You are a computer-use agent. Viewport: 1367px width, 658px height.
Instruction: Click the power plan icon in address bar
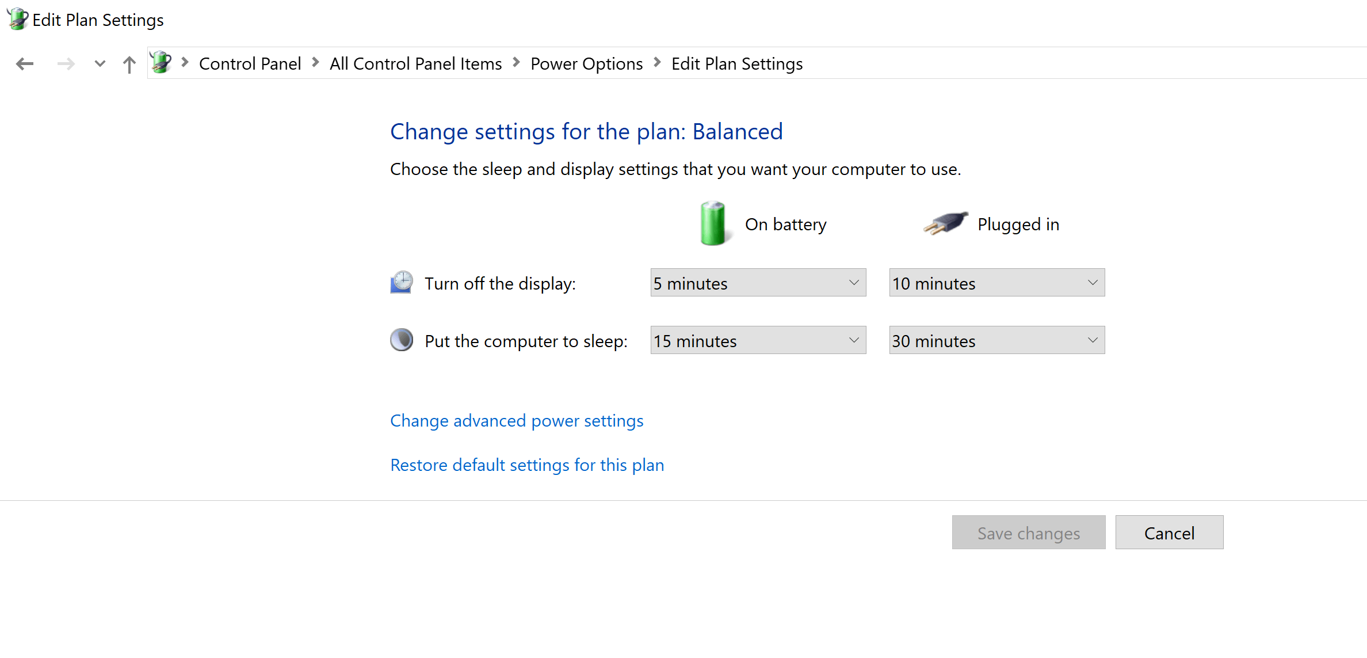(161, 63)
